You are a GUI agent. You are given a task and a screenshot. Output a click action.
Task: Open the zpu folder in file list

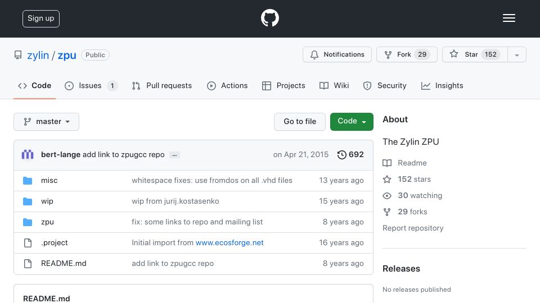click(x=47, y=222)
